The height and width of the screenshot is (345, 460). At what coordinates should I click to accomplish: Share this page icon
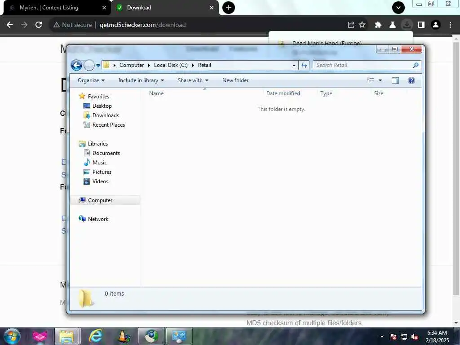tap(351, 25)
